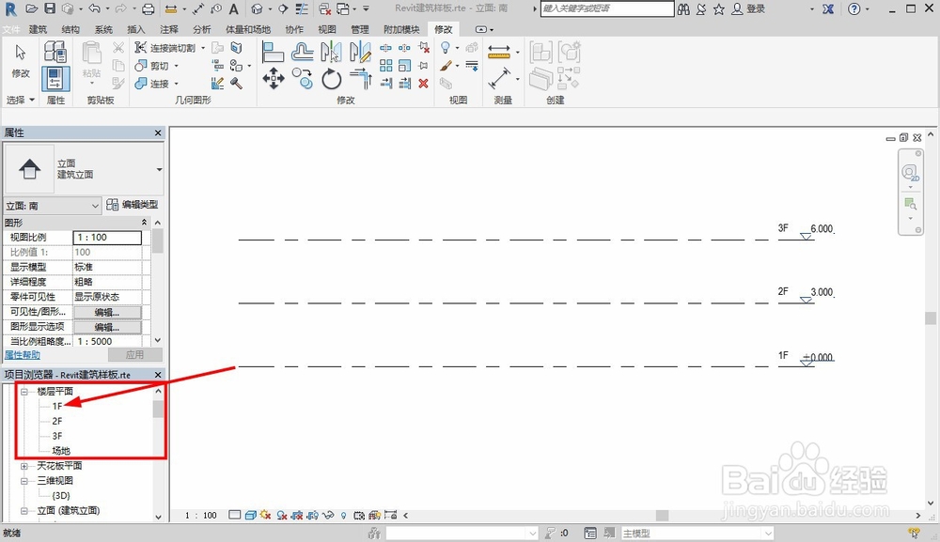Toggle Detail Level in view control bar

[235, 515]
